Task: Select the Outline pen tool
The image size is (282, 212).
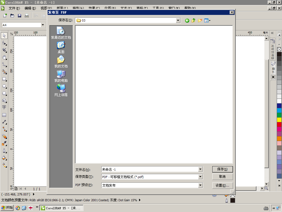Action: 4,151
